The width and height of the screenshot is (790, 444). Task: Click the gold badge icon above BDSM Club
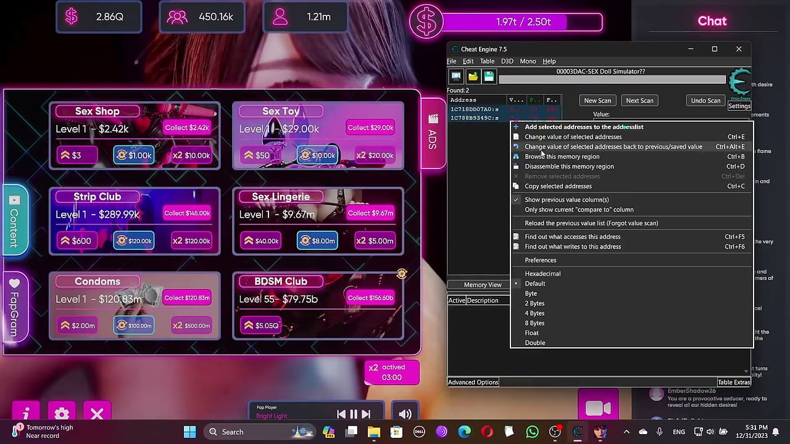pos(402,273)
